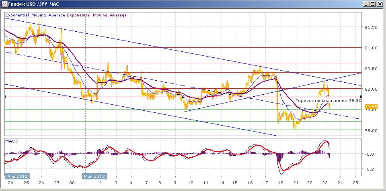
Task: Click date label 18 on time axis
Action: pos(280,183)
